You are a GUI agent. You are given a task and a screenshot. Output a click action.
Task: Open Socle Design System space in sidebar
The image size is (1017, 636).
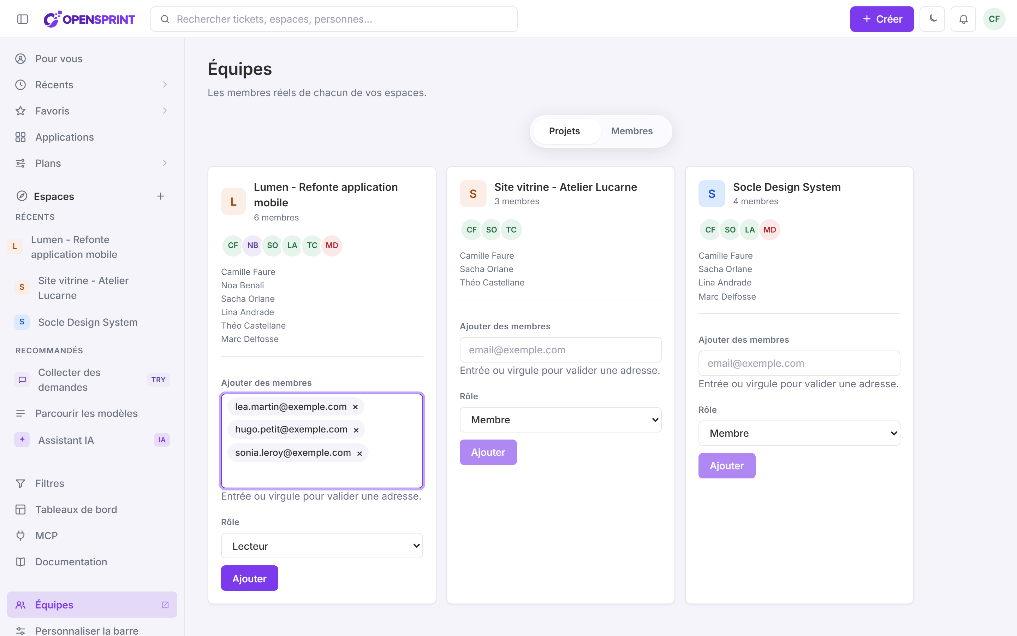92,322
